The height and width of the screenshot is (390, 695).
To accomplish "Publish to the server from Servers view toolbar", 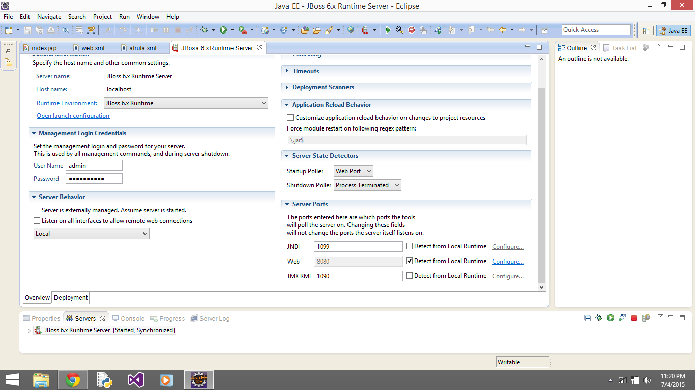I will click(x=646, y=318).
